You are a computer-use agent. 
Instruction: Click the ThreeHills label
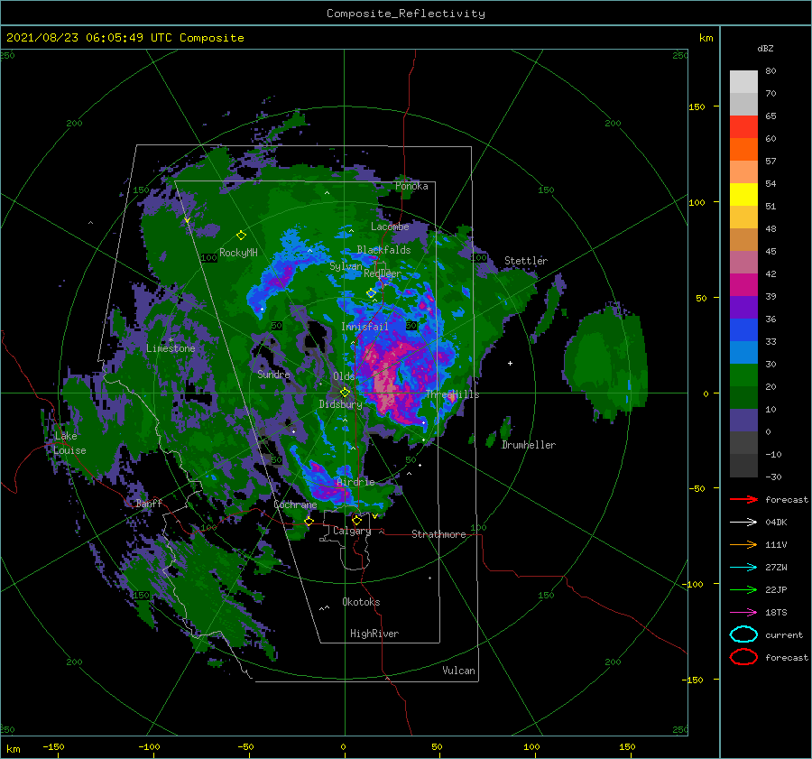452,394
